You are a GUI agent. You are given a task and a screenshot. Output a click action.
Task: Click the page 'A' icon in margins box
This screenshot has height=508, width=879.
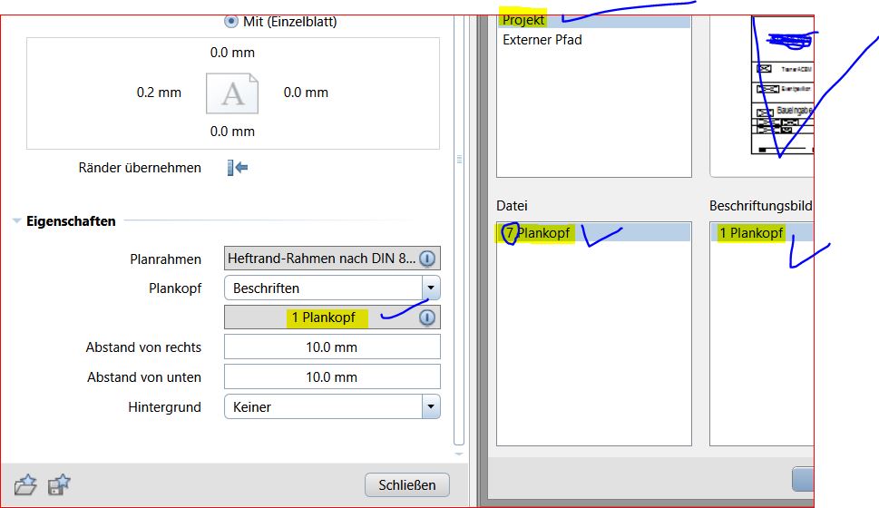[x=232, y=93]
